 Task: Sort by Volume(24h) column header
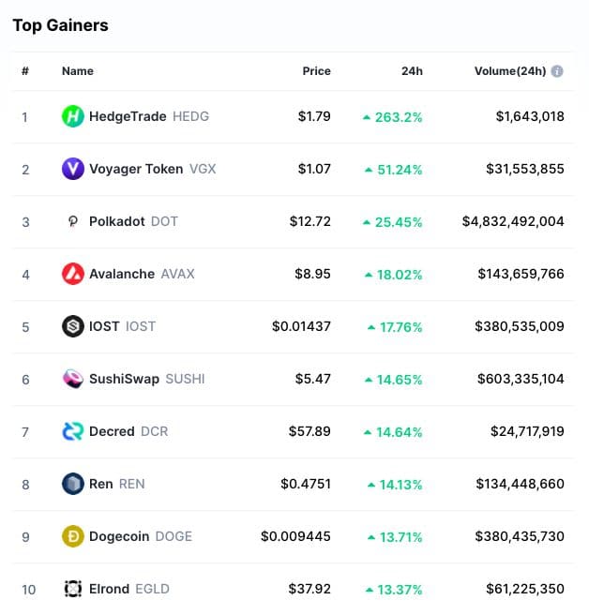[511, 71]
